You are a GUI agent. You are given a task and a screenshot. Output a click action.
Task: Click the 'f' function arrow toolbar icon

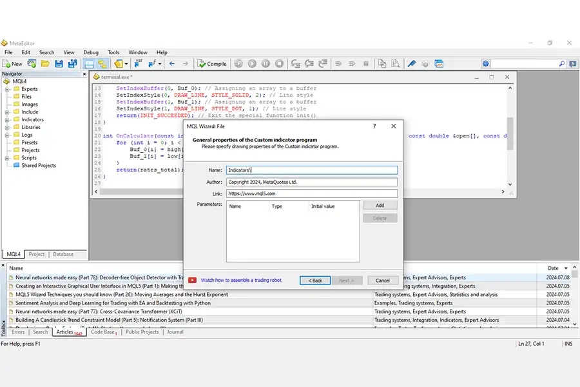pyautogui.click(x=151, y=64)
